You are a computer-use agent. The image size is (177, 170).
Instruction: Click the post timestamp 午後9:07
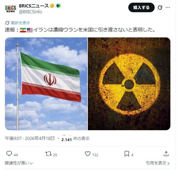13,138
